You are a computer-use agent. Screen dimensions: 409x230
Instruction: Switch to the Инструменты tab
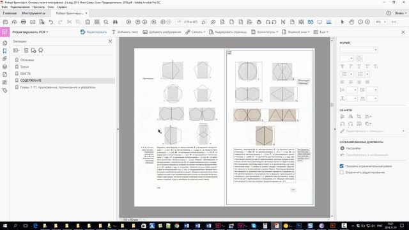(x=33, y=13)
